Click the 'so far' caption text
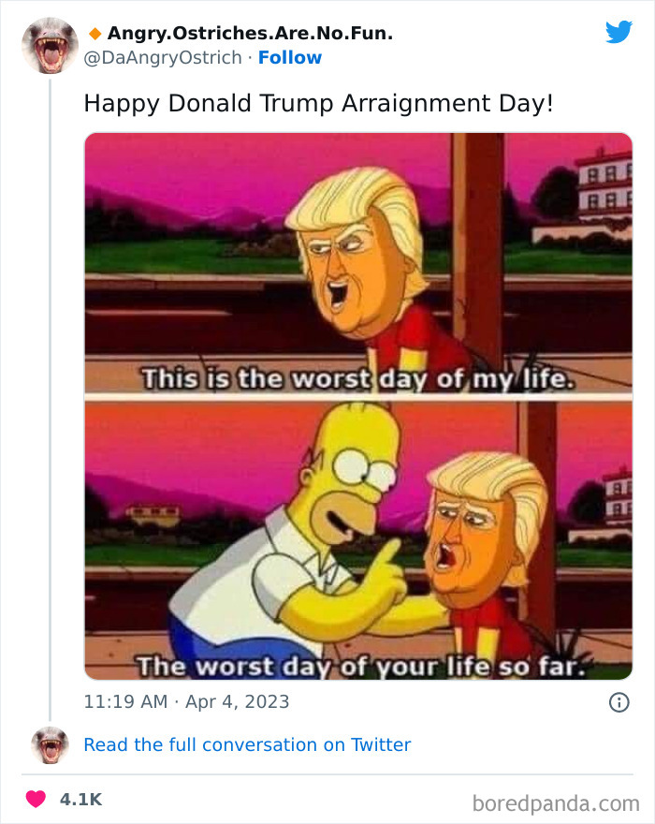Screen dimensions: 655x824 coord(542,667)
